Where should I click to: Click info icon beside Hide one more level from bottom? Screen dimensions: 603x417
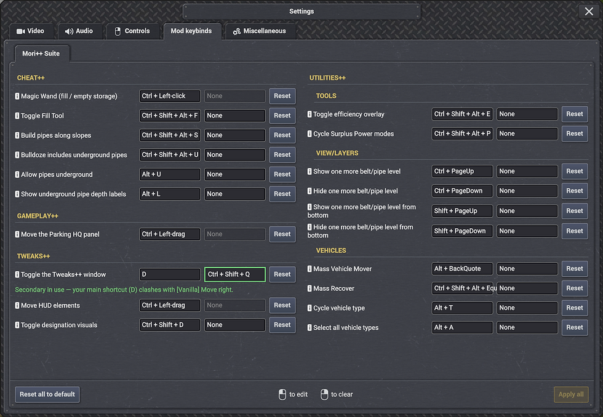click(309, 227)
